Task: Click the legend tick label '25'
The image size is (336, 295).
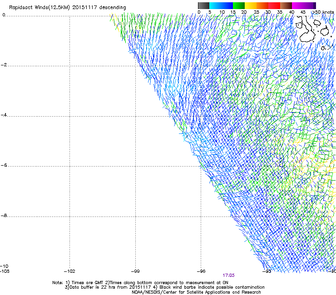Action: click(x=256, y=12)
